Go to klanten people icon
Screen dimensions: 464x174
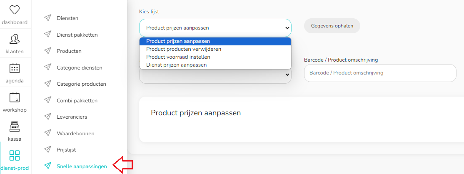pos(15,39)
